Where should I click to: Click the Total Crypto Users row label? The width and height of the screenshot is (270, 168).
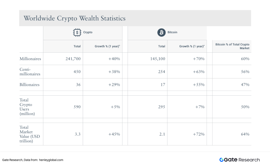(28, 107)
